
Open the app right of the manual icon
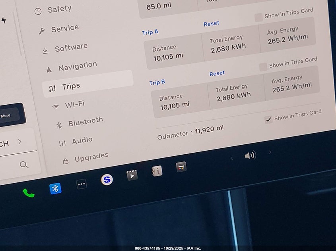click(x=181, y=167)
